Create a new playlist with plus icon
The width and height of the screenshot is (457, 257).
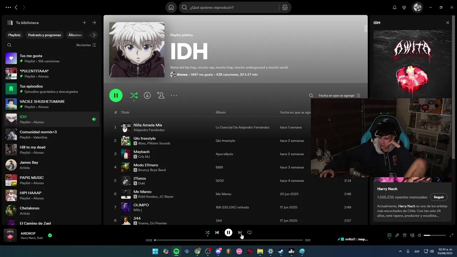tap(85, 22)
